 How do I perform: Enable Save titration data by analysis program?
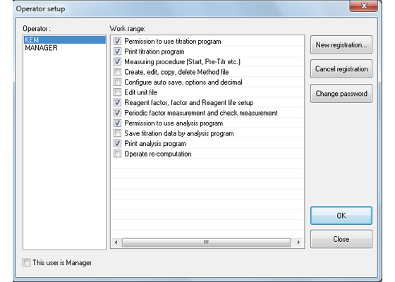point(117,133)
